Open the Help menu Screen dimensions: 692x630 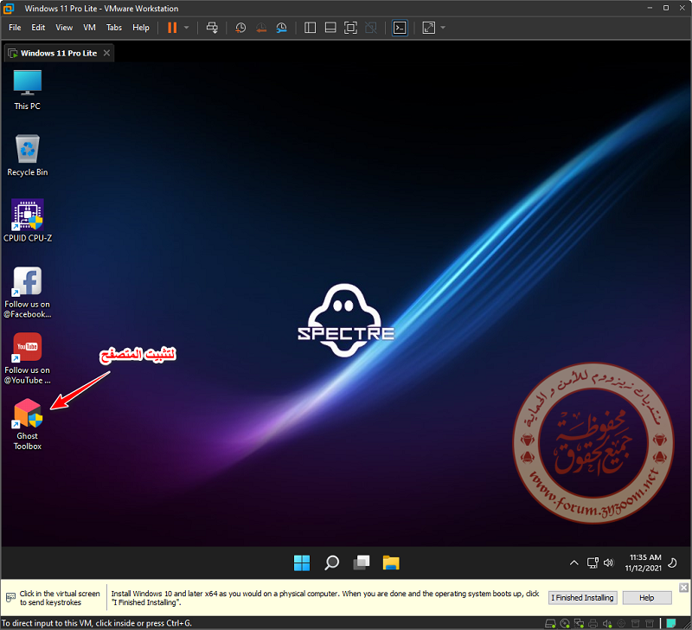click(x=141, y=28)
